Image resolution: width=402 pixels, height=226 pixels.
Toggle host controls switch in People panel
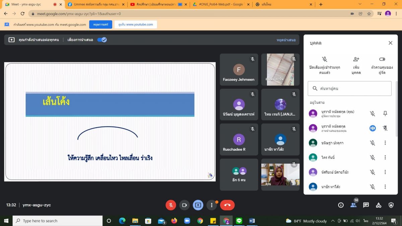[x=382, y=59]
